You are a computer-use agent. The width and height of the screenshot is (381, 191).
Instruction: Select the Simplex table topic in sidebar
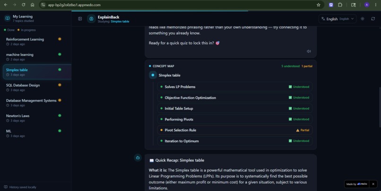(37, 72)
